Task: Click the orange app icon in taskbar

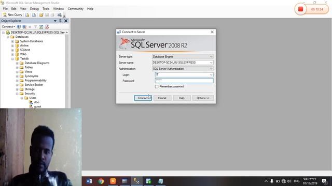Action: 113,181
